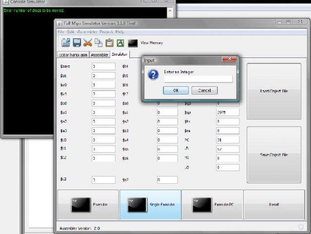
Task: Click the black View Memory screen icon
Action: click(133, 43)
